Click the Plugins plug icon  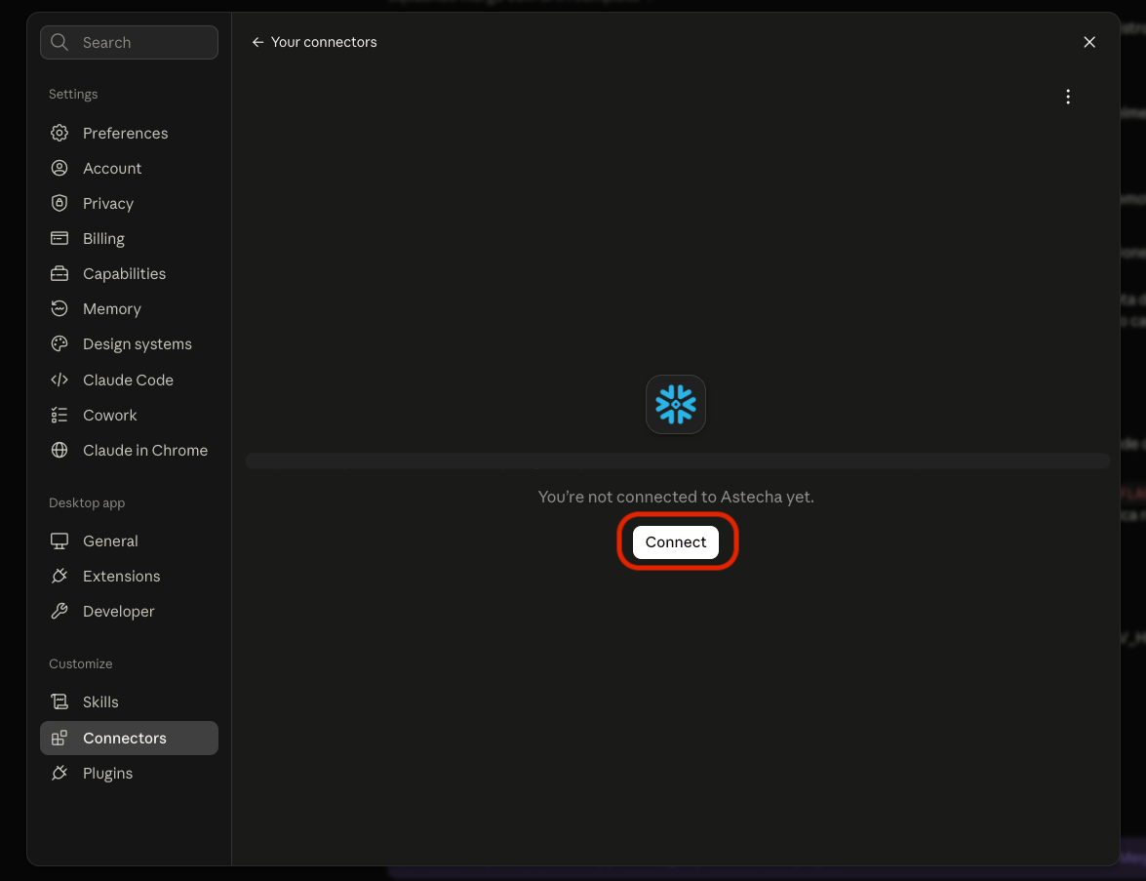pos(59,773)
